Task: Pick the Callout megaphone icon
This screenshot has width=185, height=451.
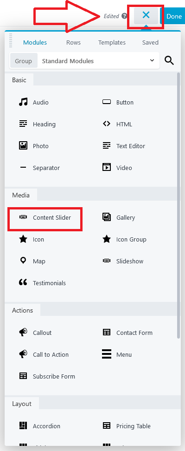Action: coord(23,333)
